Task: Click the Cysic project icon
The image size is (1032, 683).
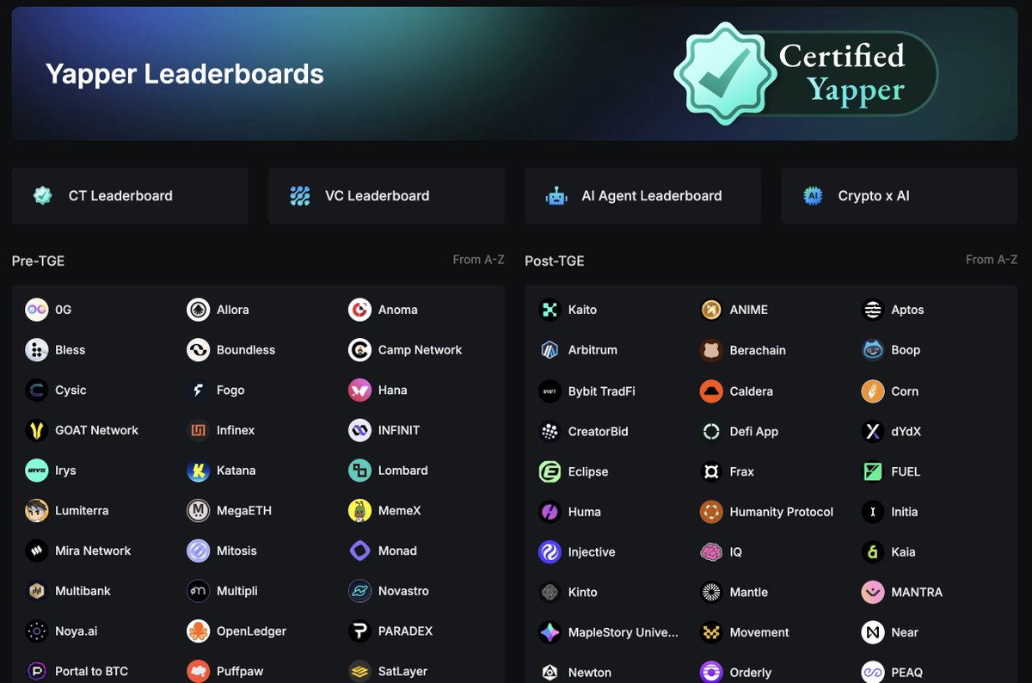Action: coord(36,391)
